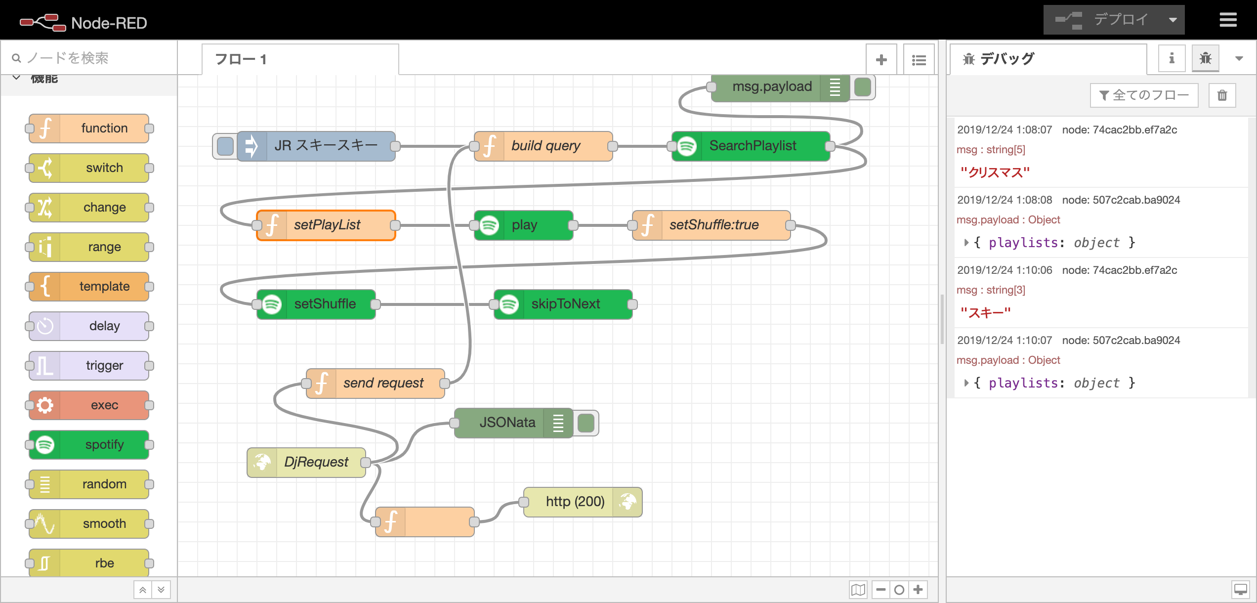
Task: Open the node information sidebar via the i icon
Action: click(x=1171, y=58)
